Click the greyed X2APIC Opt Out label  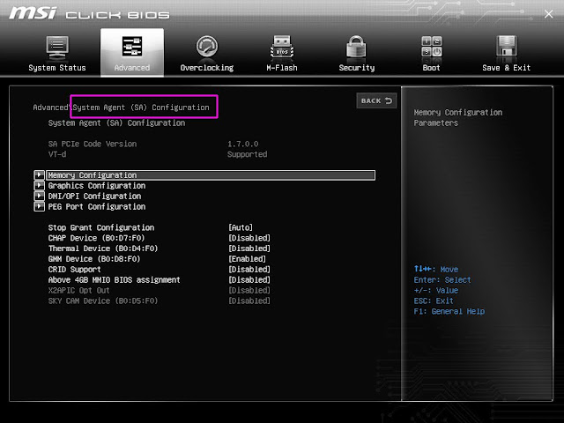point(78,290)
